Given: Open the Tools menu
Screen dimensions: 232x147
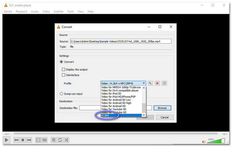Looking at the screenshot, I should 70,12.
